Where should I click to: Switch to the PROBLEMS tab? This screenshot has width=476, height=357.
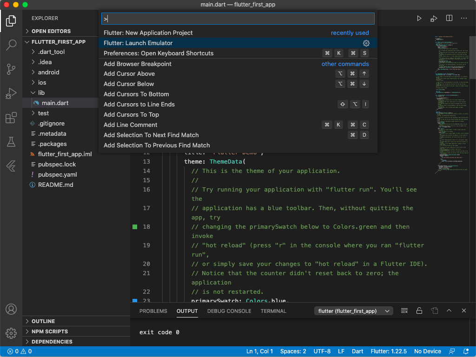click(x=153, y=311)
